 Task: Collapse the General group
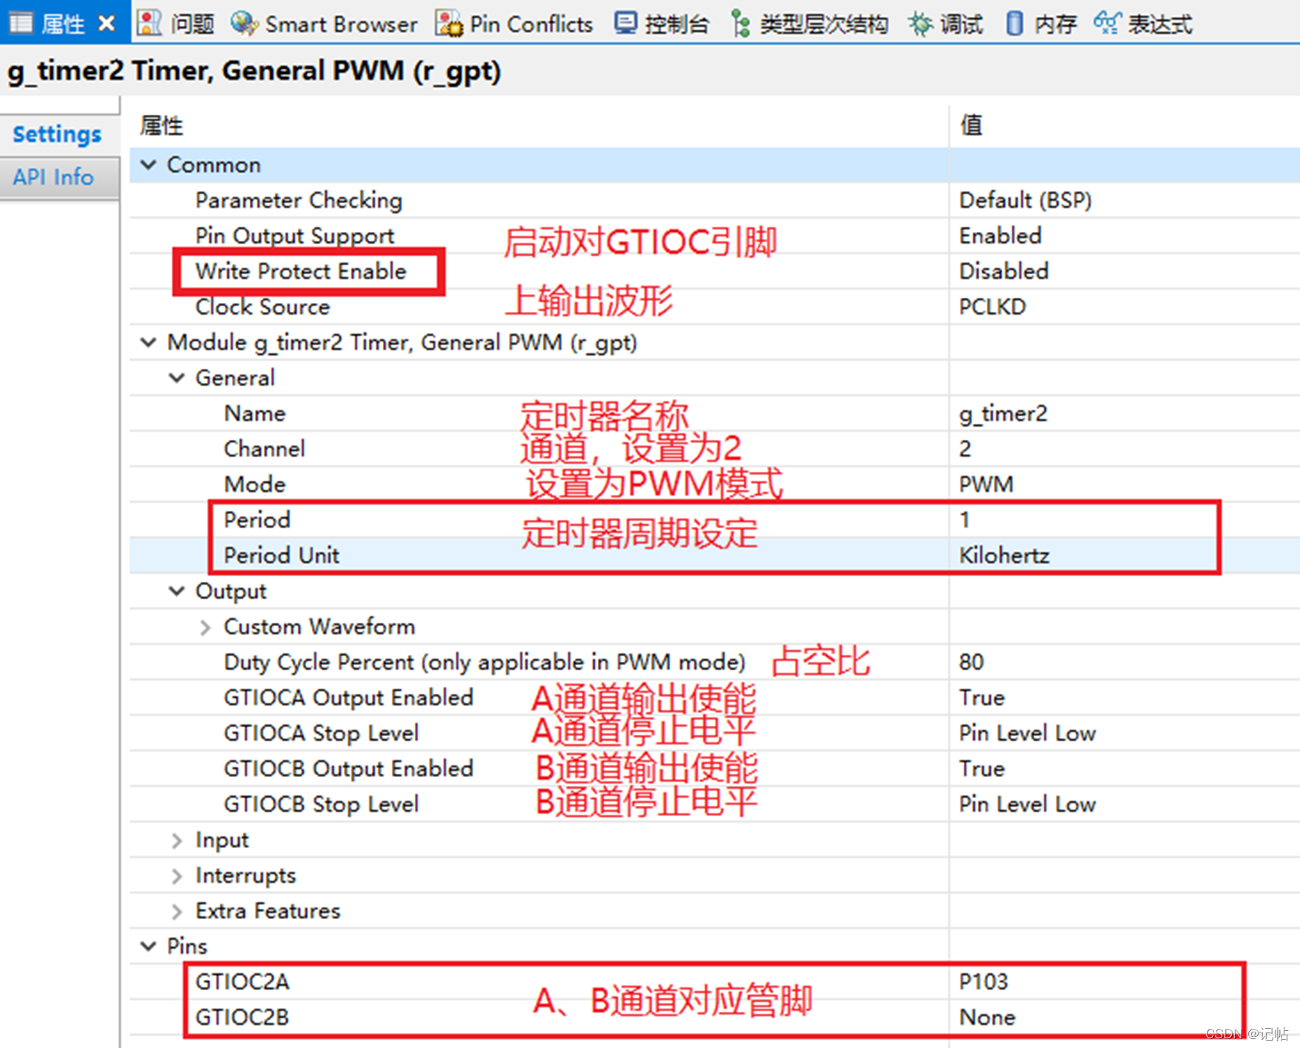pos(177,378)
